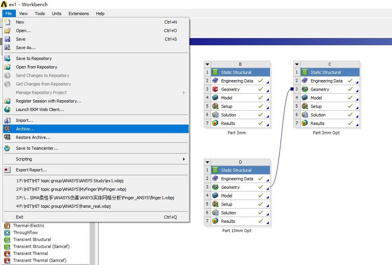The width and height of the screenshot is (392, 265).
Task: Choose Archive... from the File menu
Action: [96, 129]
